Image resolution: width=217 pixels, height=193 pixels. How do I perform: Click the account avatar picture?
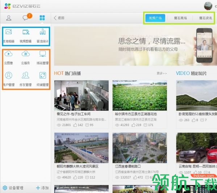(208, 6)
